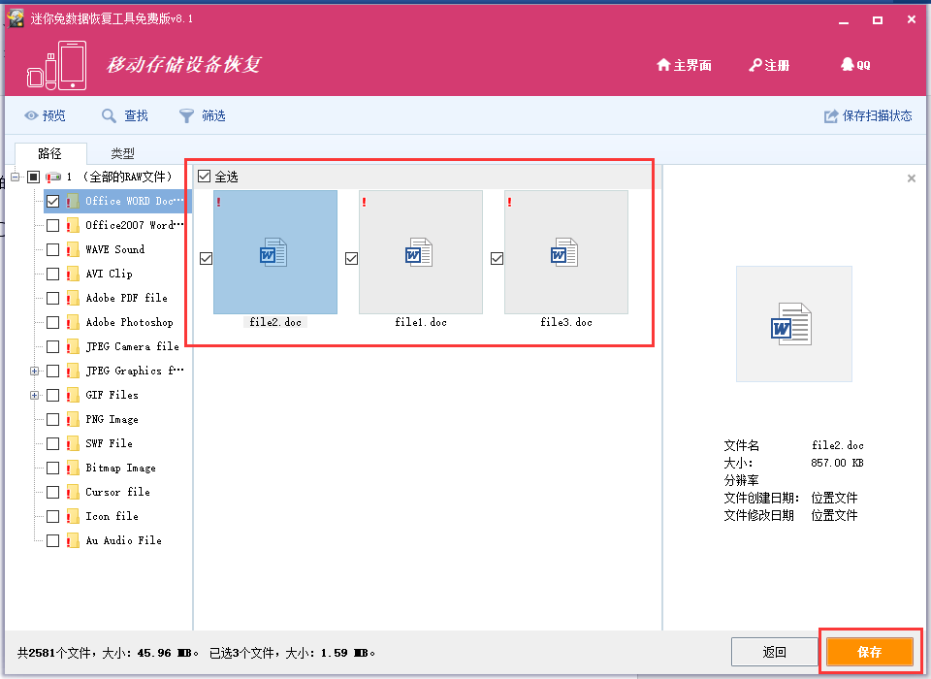Click the 返回 back button

(x=774, y=652)
